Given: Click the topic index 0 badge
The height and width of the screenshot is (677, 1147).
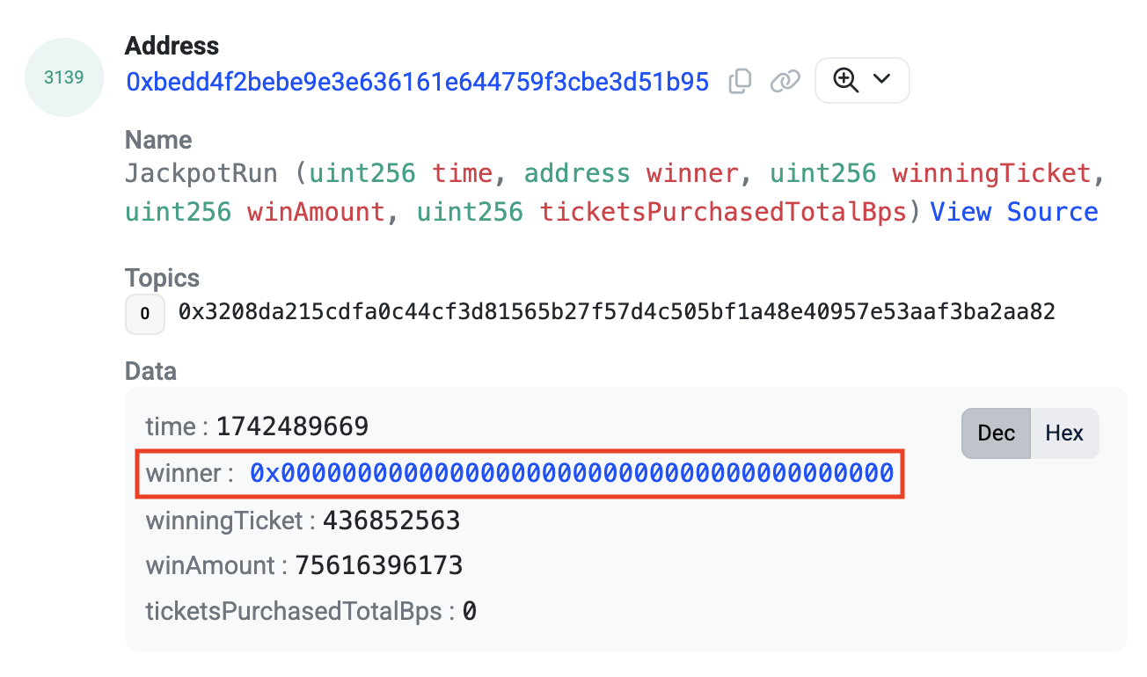Looking at the screenshot, I should pyautogui.click(x=145, y=314).
